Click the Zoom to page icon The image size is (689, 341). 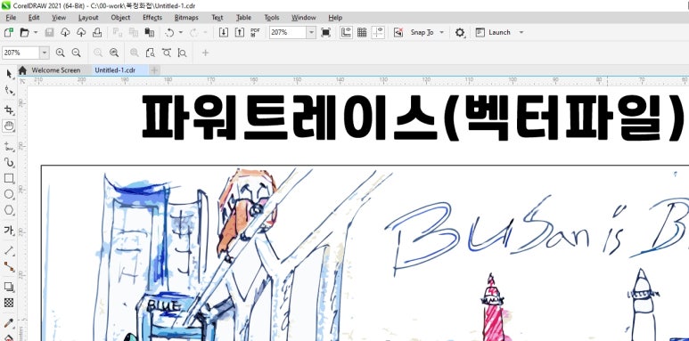click(x=151, y=53)
